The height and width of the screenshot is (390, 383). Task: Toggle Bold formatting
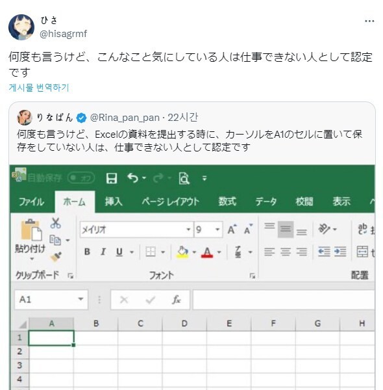pyautogui.click(x=87, y=252)
